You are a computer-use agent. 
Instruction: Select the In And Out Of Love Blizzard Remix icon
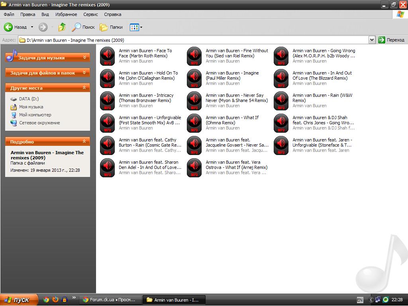(x=281, y=78)
